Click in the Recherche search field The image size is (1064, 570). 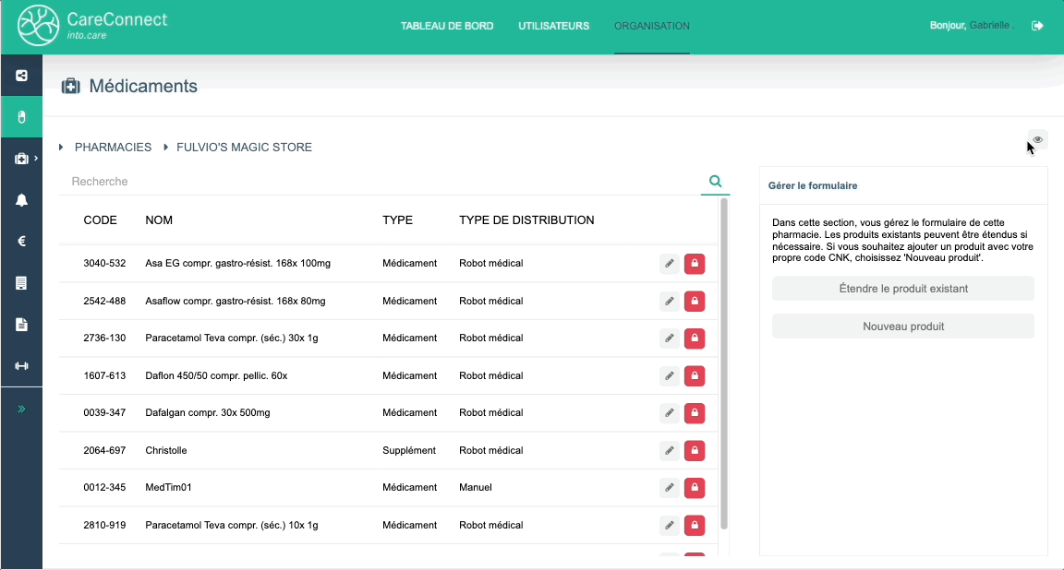pyautogui.click(x=380, y=181)
